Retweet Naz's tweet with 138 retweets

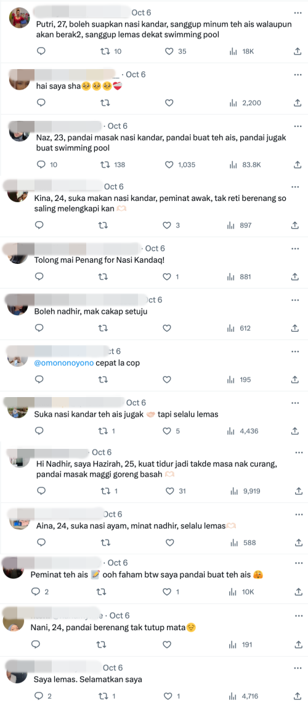105,165
